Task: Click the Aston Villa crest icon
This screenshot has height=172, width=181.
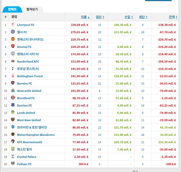Action: pos(13,149)
